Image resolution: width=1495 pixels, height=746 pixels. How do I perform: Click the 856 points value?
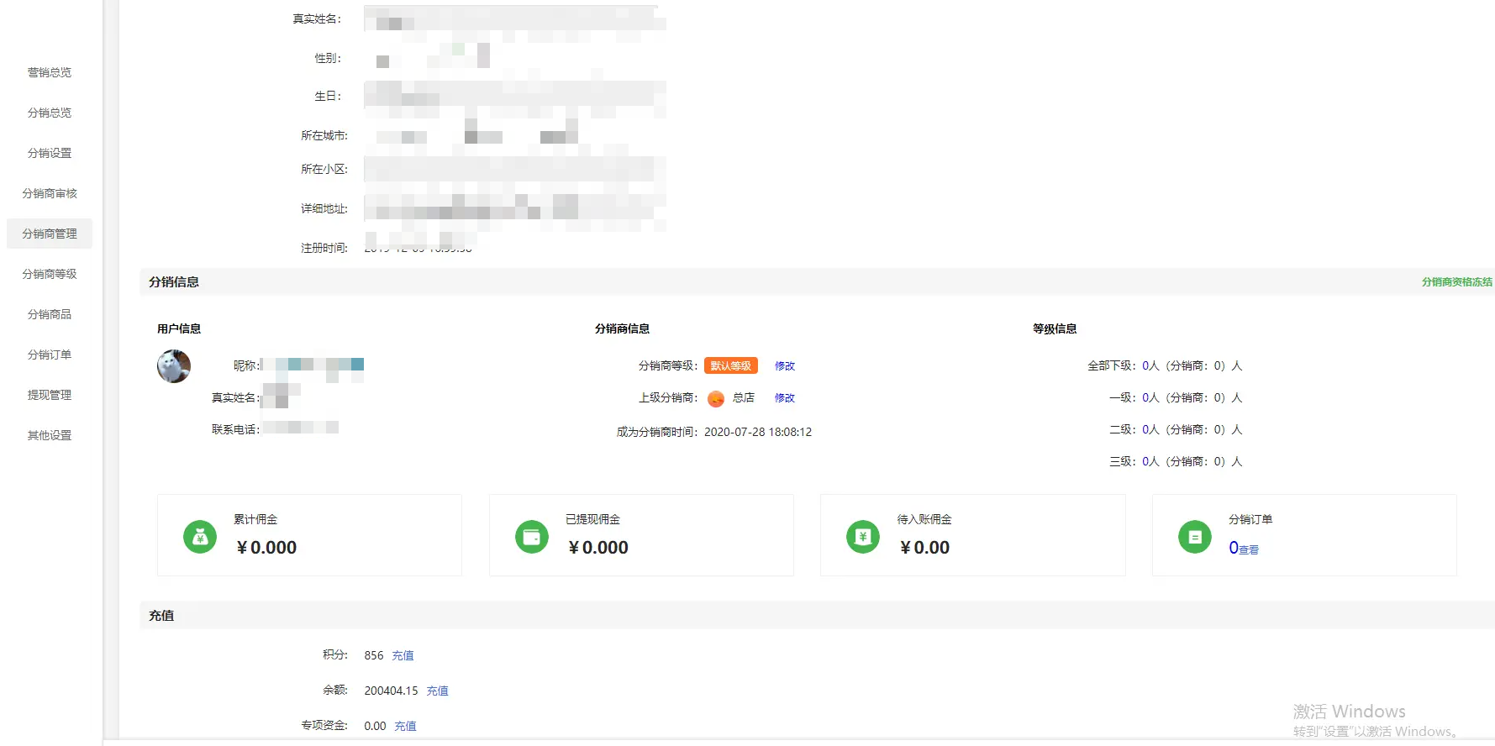(374, 655)
